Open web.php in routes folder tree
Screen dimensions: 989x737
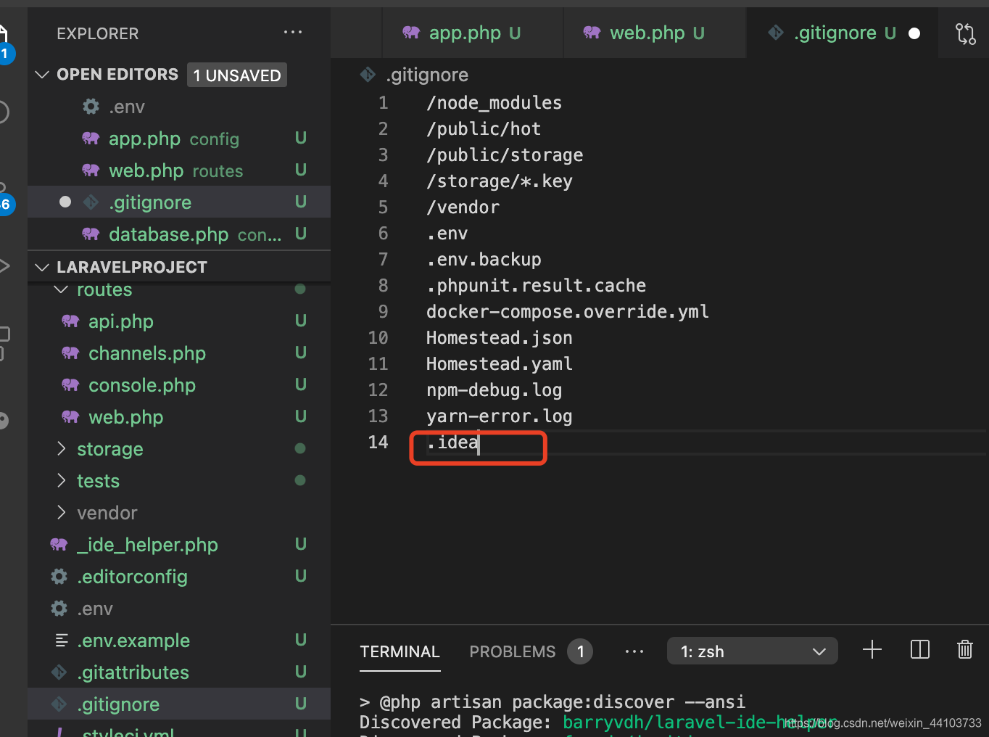pyautogui.click(x=179, y=417)
